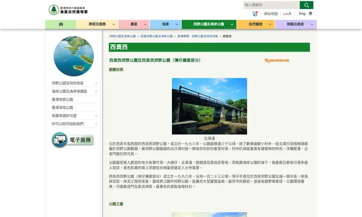
Task: Click the green tree department logo
Action: (54, 10)
